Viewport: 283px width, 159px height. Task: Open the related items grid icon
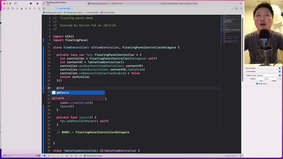point(44,8)
